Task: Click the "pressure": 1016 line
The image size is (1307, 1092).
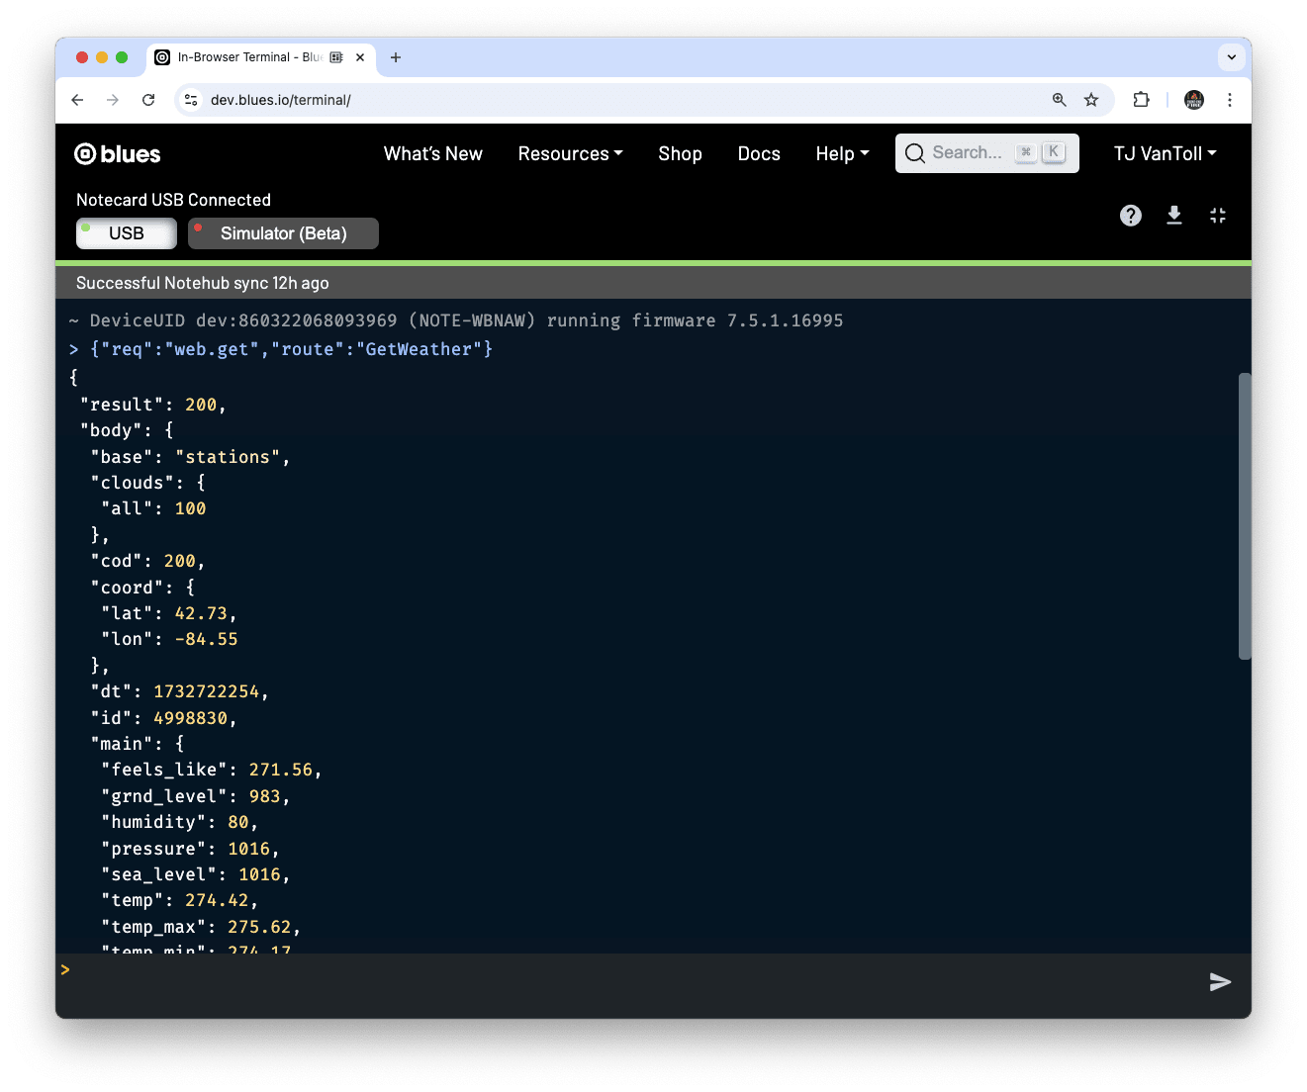Action: pos(190,849)
